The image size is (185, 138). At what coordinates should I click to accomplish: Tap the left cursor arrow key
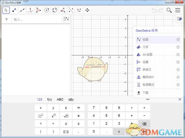coord(119,132)
